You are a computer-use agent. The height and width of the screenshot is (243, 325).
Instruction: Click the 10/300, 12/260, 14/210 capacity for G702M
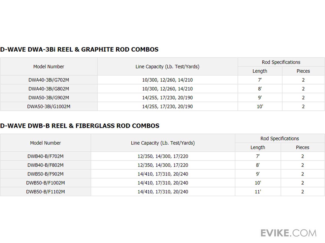point(167,80)
